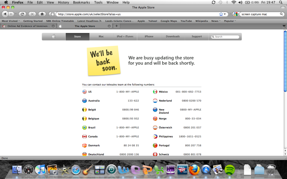Image resolution: width=287 pixels, height=179 pixels.
Task: Click the Stop loading X button
Action: [32, 14]
